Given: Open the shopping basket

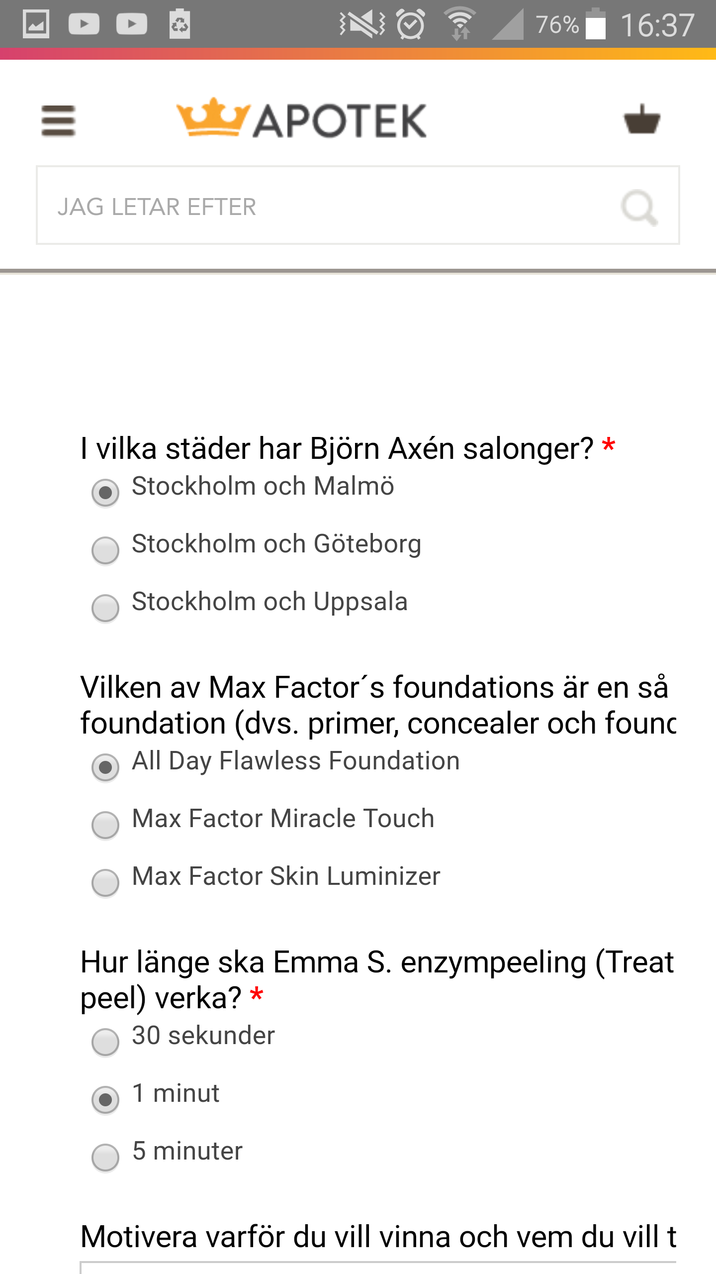Looking at the screenshot, I should (x=642, y=119).
